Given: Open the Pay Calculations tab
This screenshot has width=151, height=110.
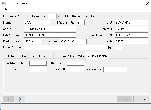Looking at the screenshot, I should click(x=41, y=56).
